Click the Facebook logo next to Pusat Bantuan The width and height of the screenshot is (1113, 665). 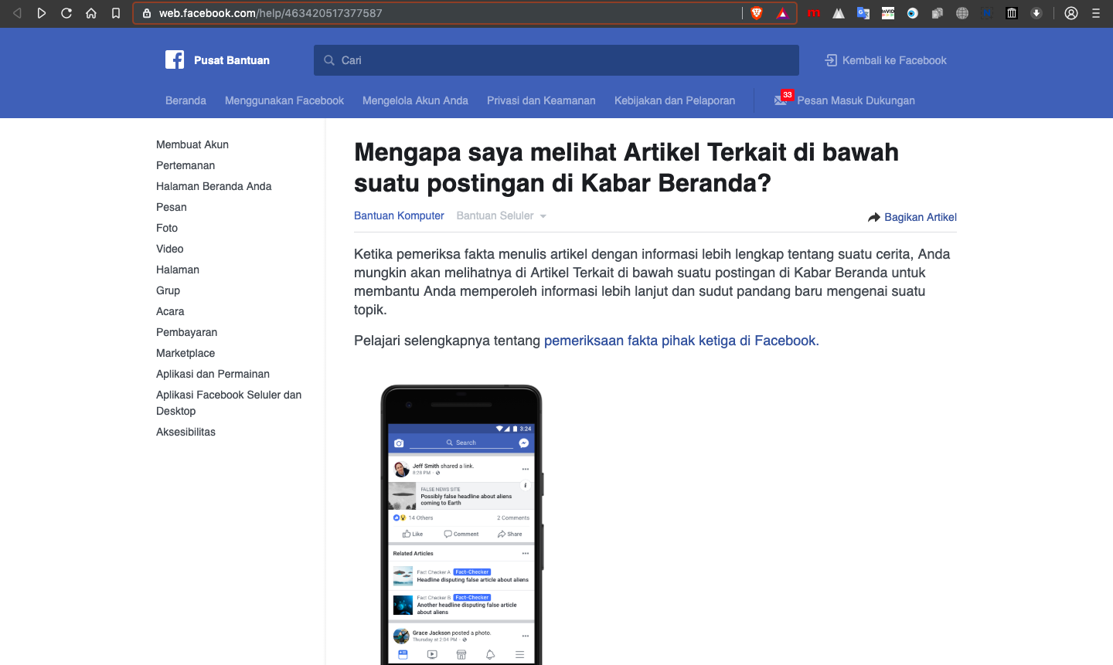pyautogui.click(x=174, y=59)
